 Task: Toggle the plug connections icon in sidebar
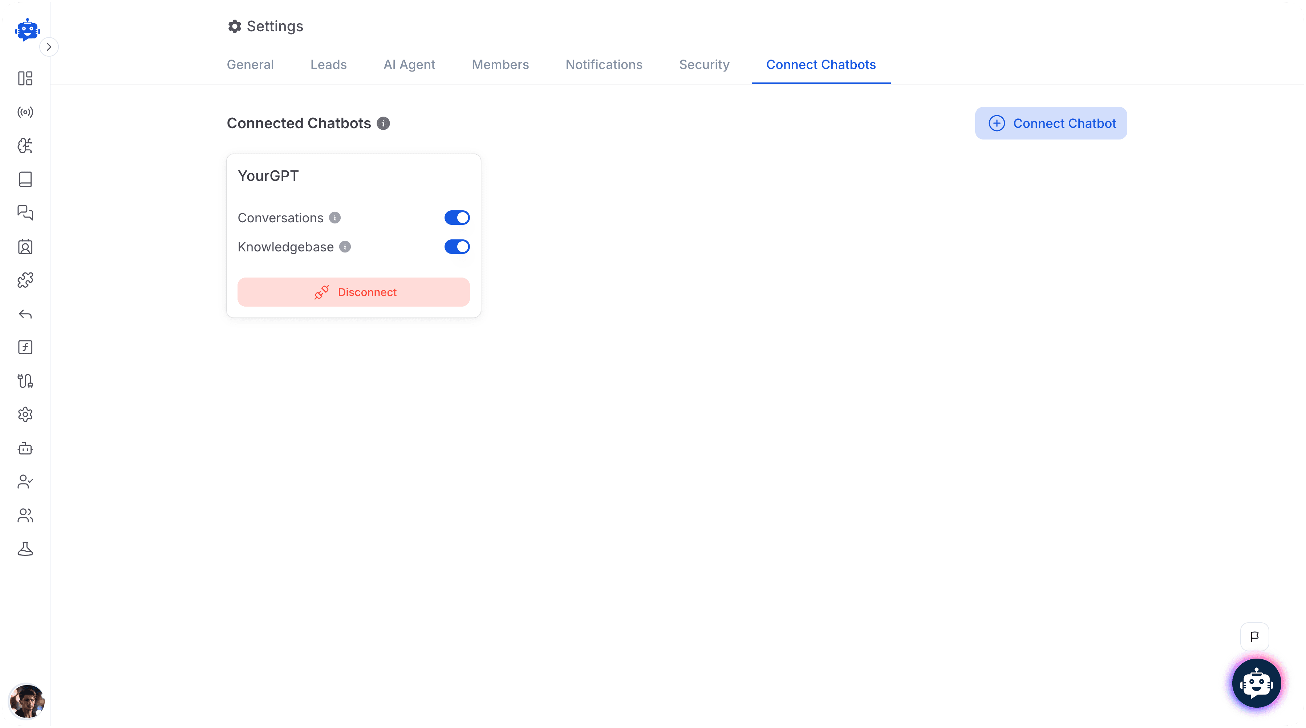[x=25, y=381]
